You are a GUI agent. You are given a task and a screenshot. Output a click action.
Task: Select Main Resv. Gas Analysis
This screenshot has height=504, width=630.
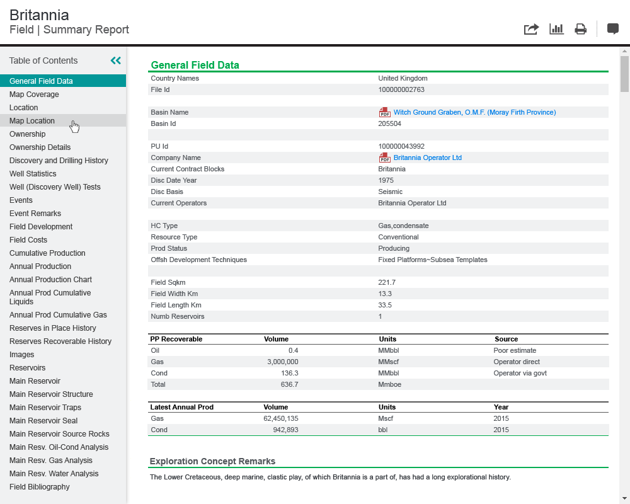51,461
